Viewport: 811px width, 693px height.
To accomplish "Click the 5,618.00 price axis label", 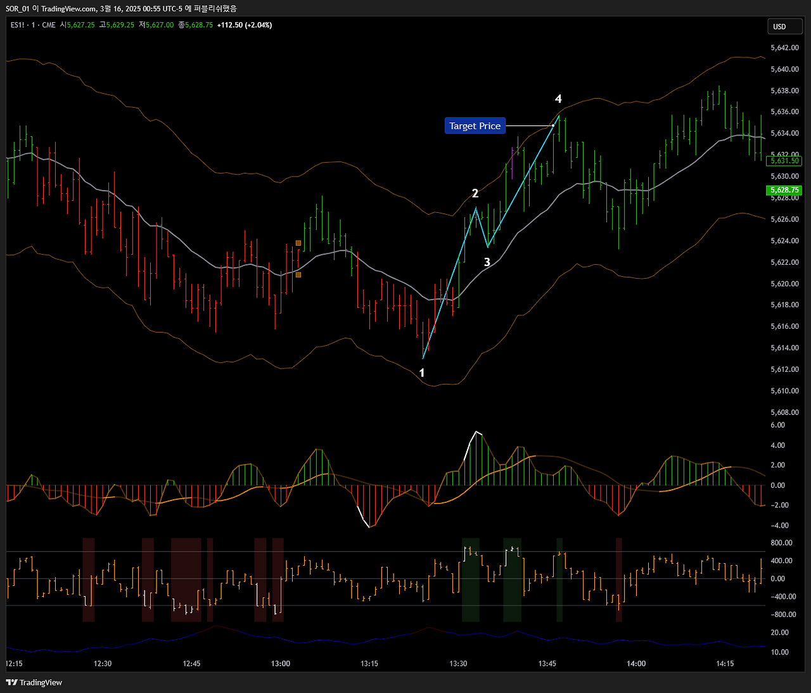I will (784, 305).
